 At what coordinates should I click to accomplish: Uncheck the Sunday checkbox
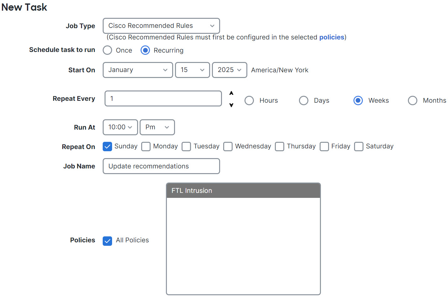pos(107,147)
